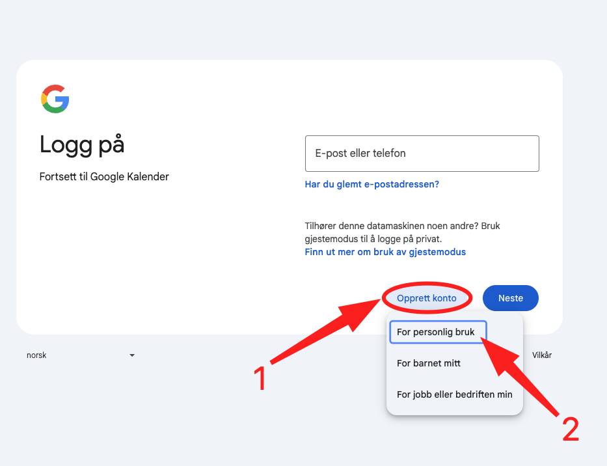Follow the Finn ut mer om gjestemodus link
Image resolution: width=607 pixels, height=466 pixels.
(x=385, y=252)
